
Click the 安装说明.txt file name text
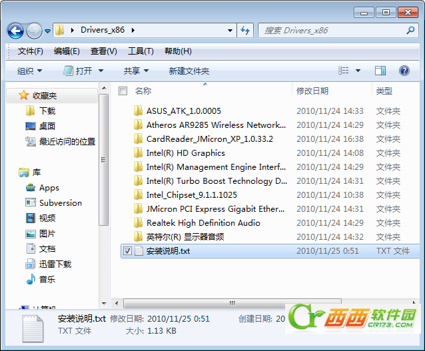point(168,251)
